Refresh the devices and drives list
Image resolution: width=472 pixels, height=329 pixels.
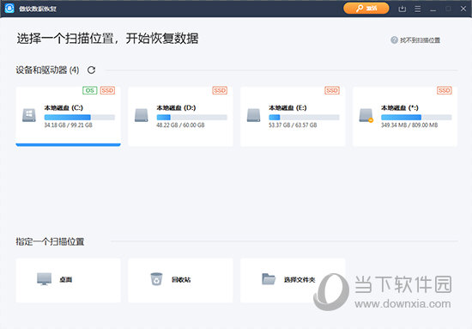(x=91, y=70)
